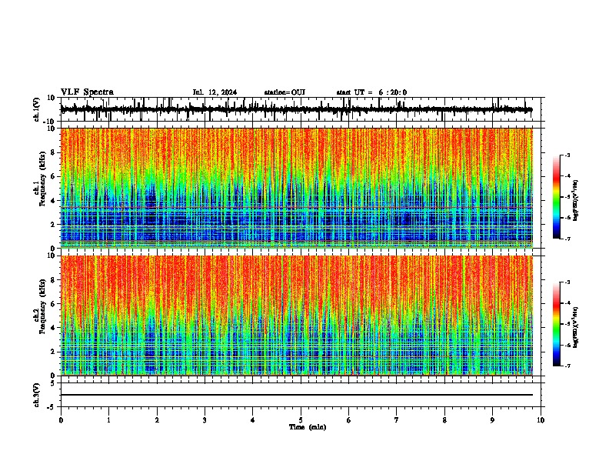Click the "VLF Spectra" title text

87,92
